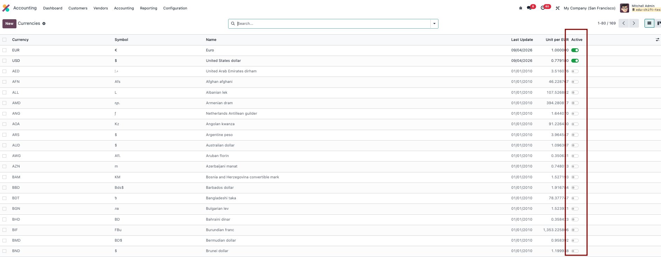
Task: Enable the AED Active toggle
Action: click(x=575, y=71)
